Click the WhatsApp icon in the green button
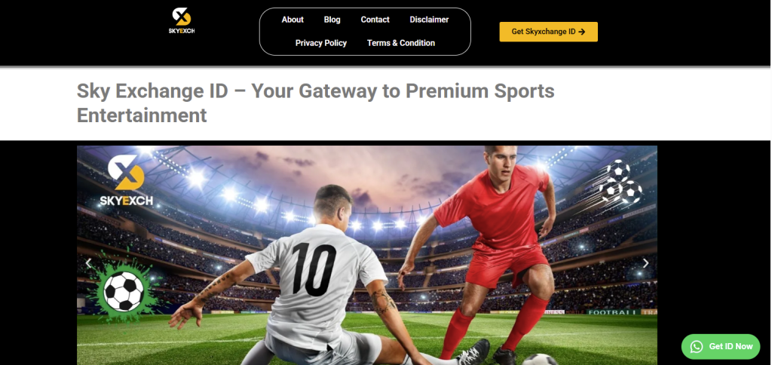 pos(696,347)
